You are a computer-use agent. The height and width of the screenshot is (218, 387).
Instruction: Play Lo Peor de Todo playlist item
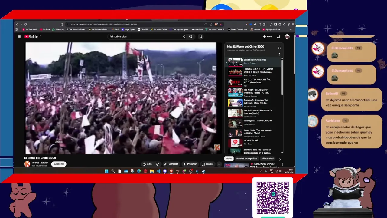[253, 143]
